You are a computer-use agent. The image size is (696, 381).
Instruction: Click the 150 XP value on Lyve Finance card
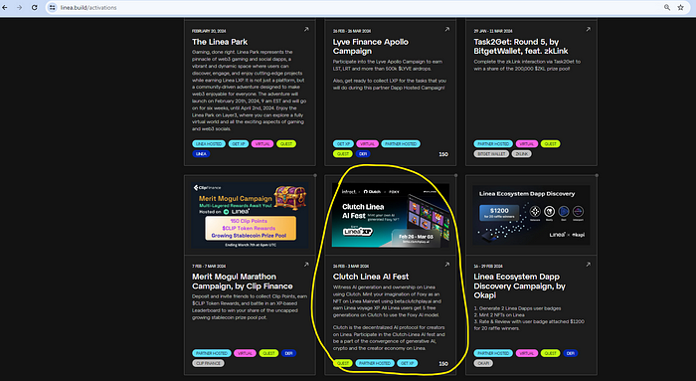click(443, 154)
